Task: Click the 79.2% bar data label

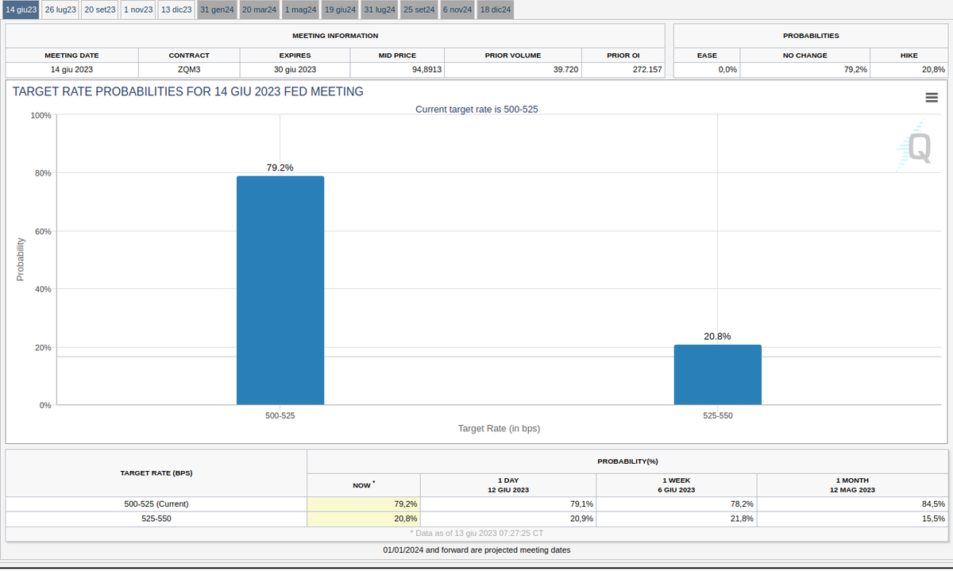Action: click(x=280, y=168)
